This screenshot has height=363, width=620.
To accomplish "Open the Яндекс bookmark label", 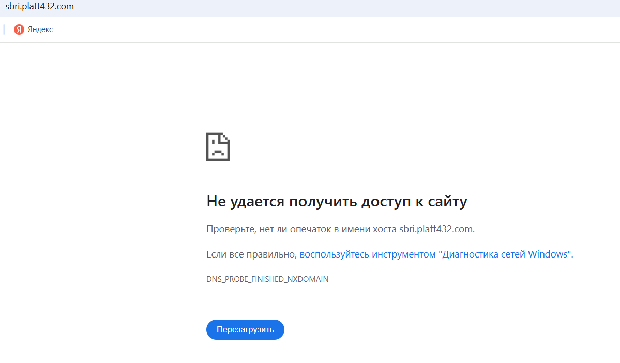I will click(40, 29).
